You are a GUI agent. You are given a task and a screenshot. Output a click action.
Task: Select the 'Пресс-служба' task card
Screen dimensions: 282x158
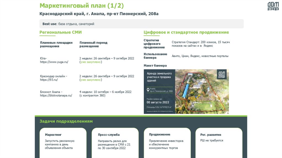tap(115, 143)
